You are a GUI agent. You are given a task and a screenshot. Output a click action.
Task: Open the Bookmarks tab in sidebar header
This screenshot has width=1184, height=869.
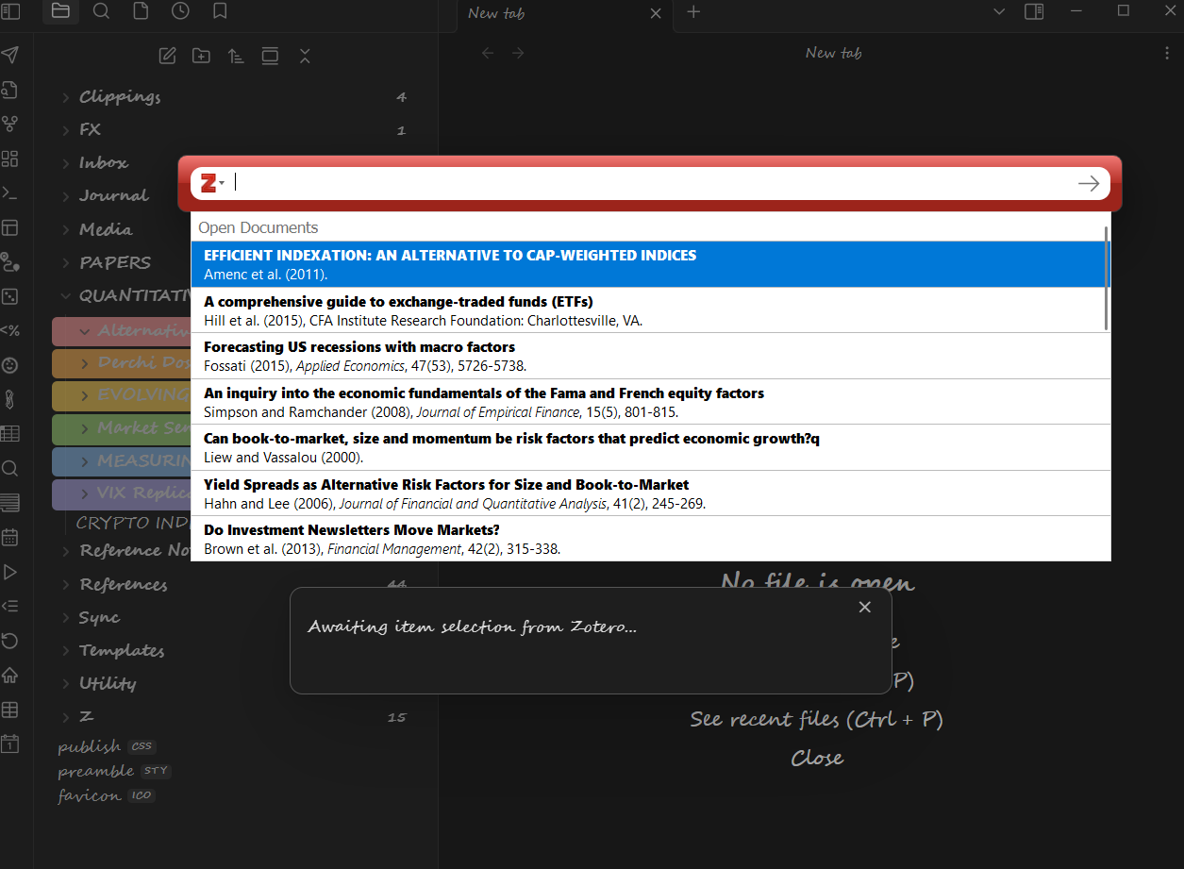[219, 11]
